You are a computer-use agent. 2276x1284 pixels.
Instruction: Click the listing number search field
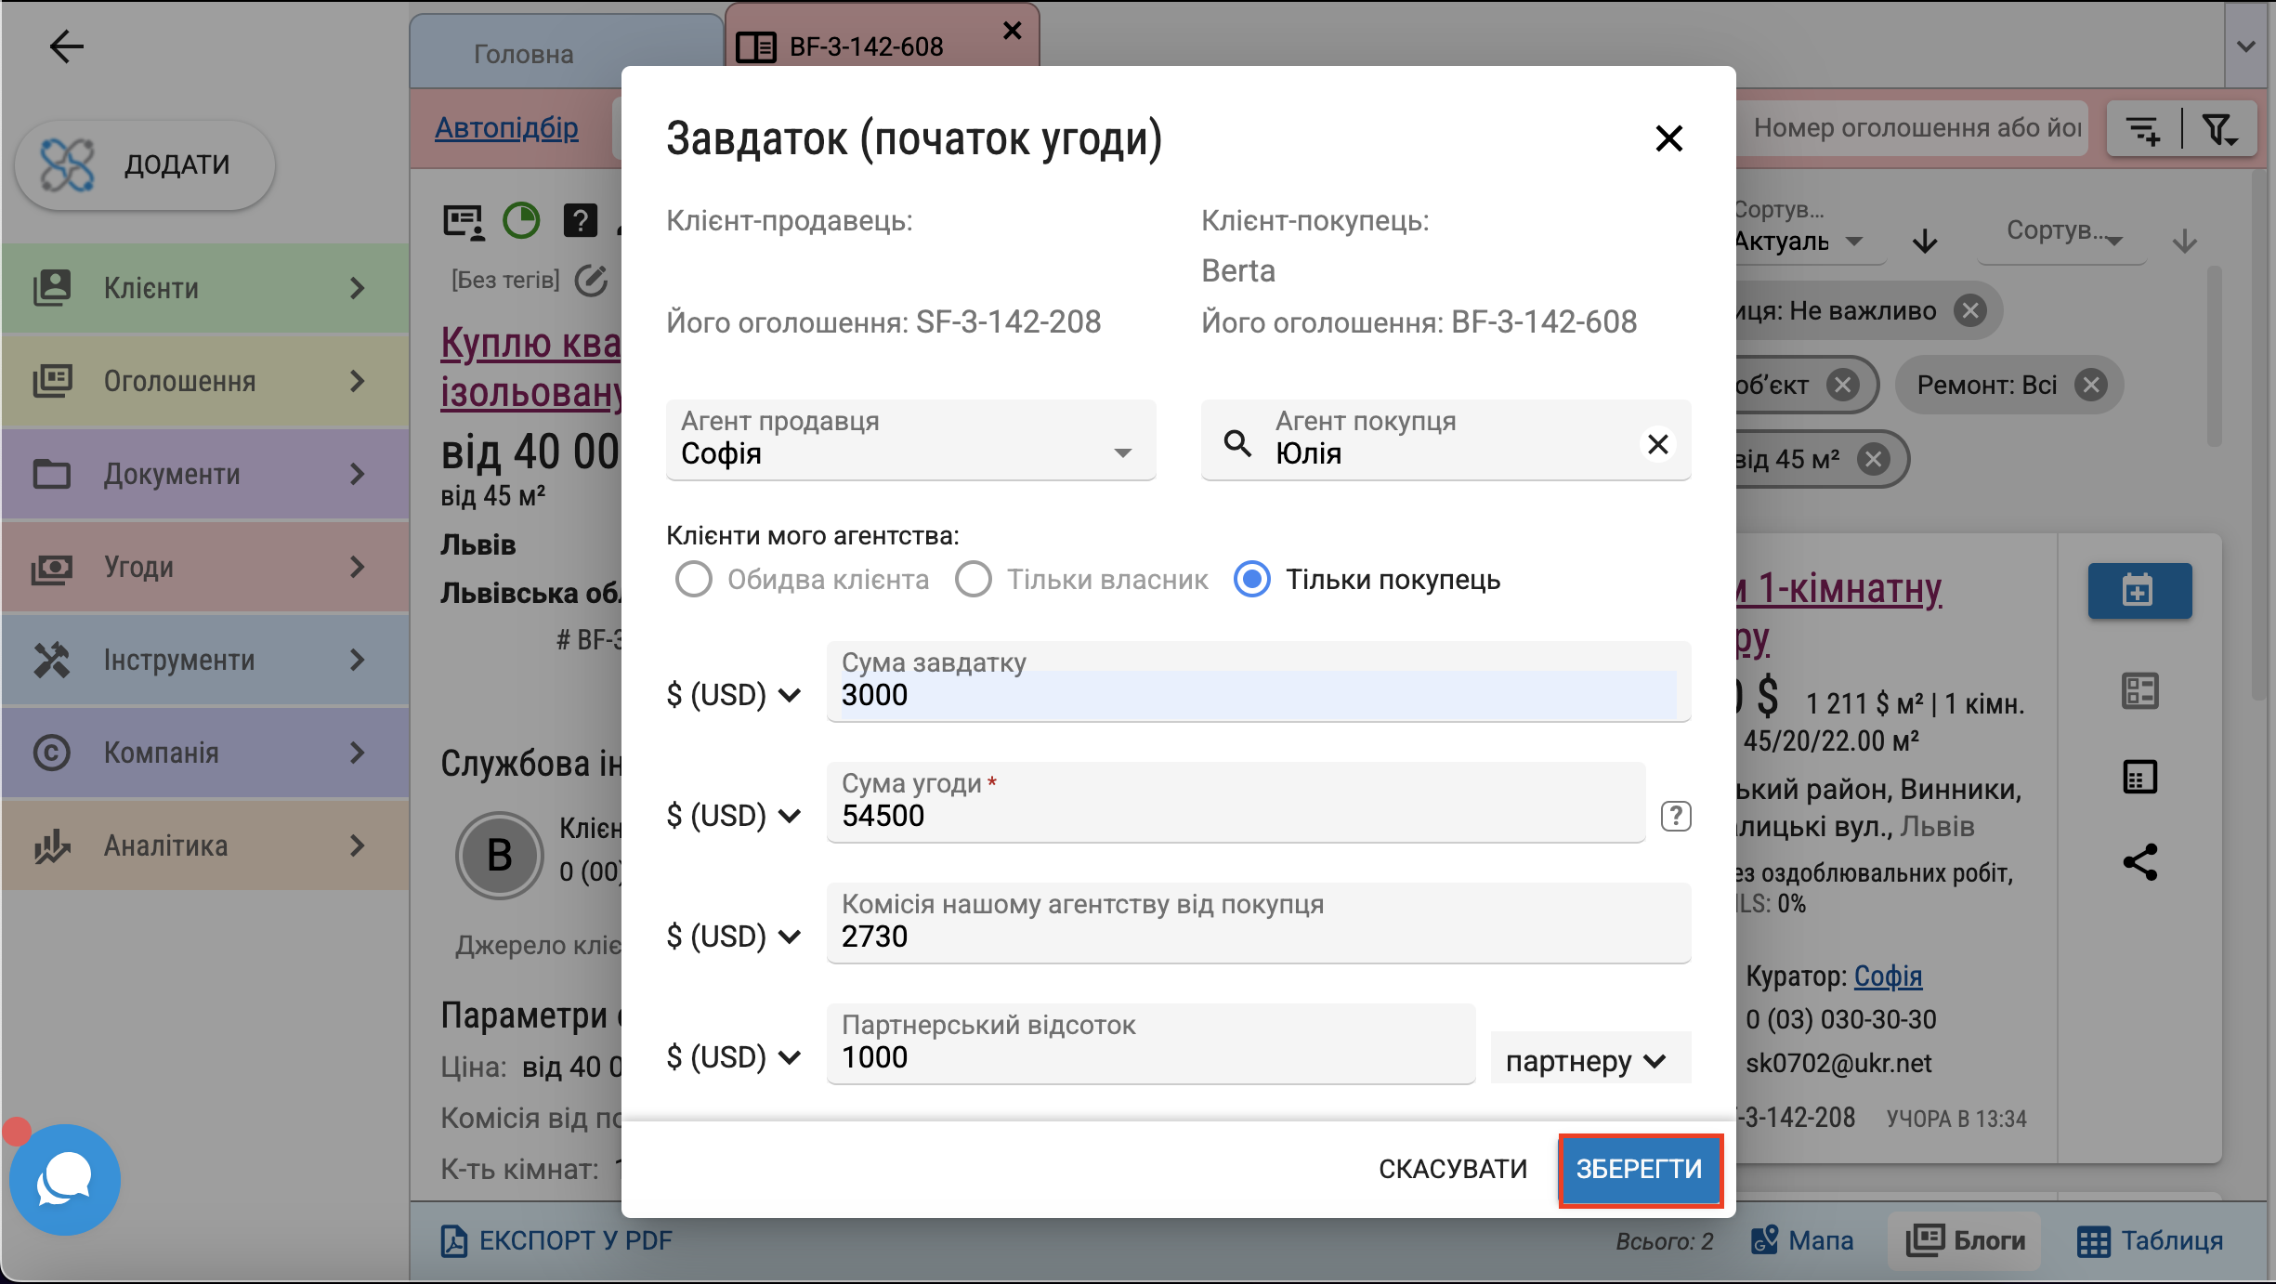tap(1914, 128)
